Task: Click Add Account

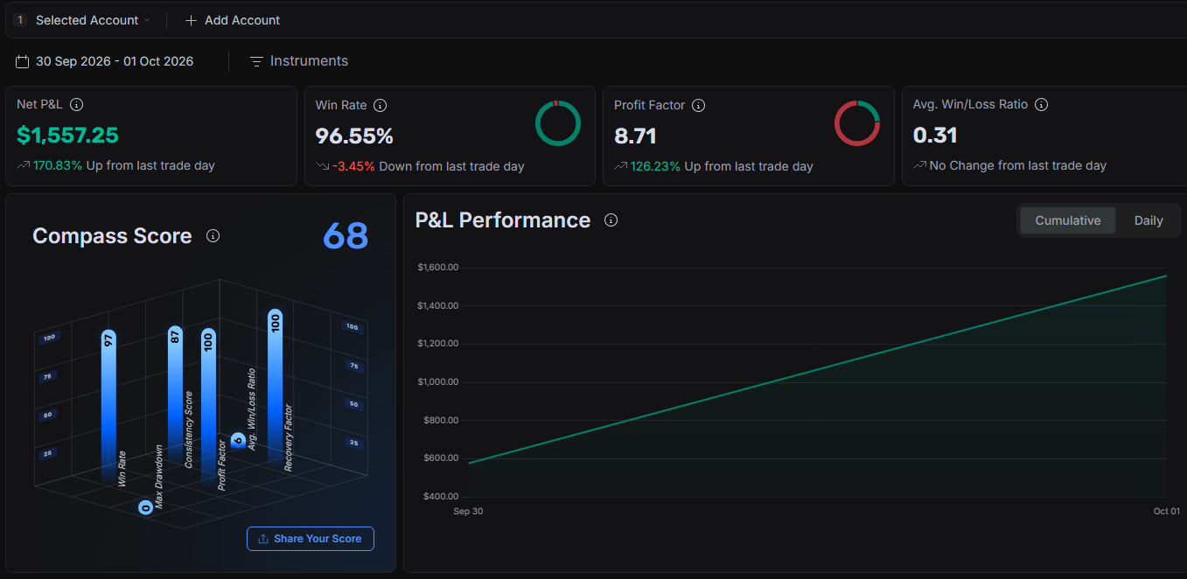Action: 233,20
